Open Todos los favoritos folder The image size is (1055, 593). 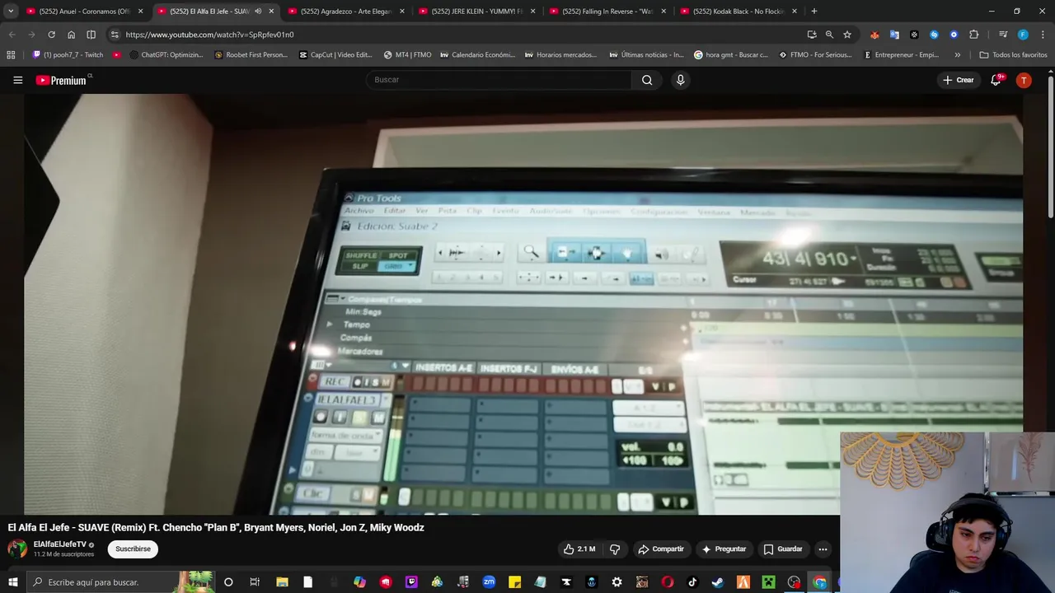[1013, 55]
